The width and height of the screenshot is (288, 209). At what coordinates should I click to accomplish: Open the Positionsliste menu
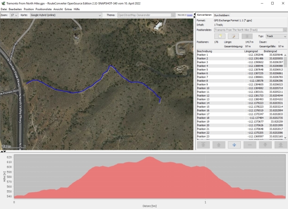pos(44,9)
